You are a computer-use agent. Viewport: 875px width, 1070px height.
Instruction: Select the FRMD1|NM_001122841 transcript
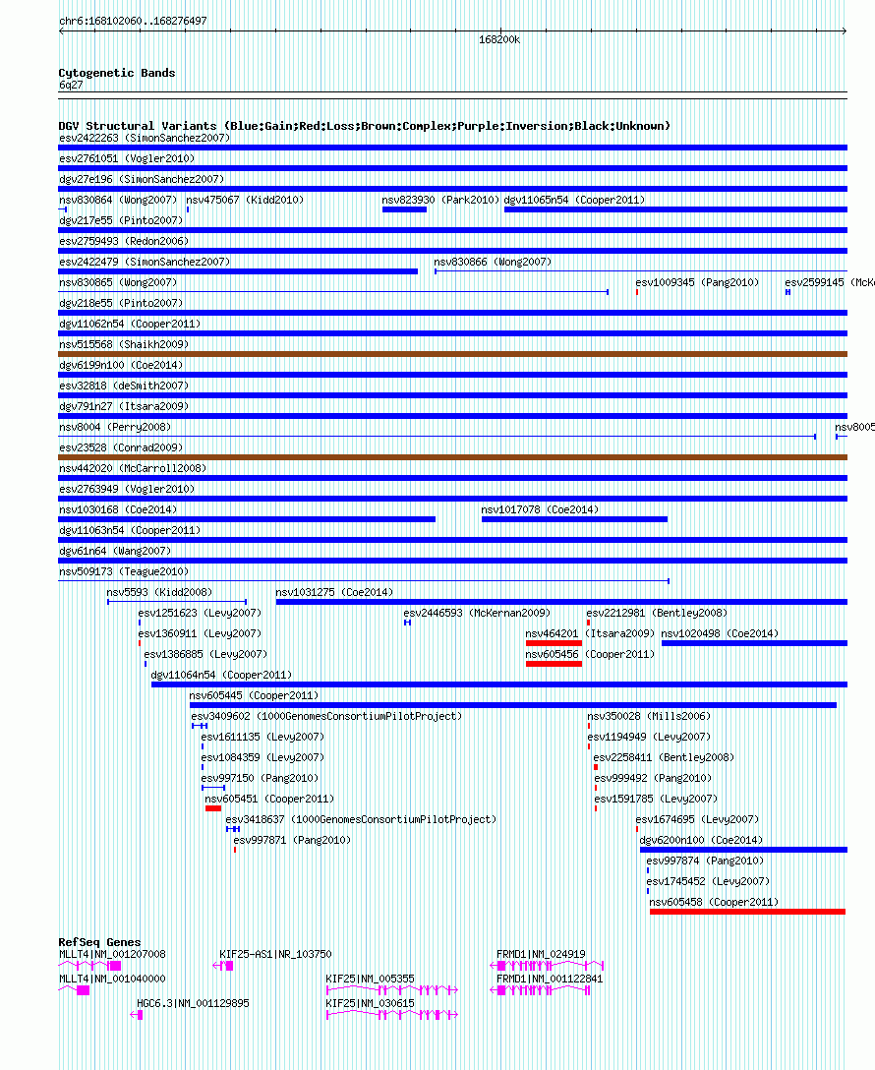[541, 990]
